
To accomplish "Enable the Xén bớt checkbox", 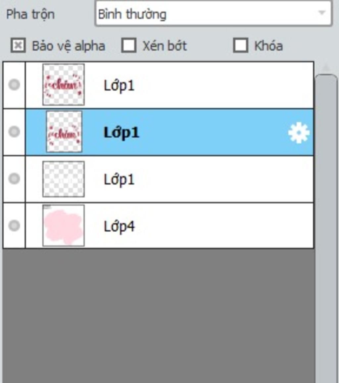I will click(x=129, y=45).
